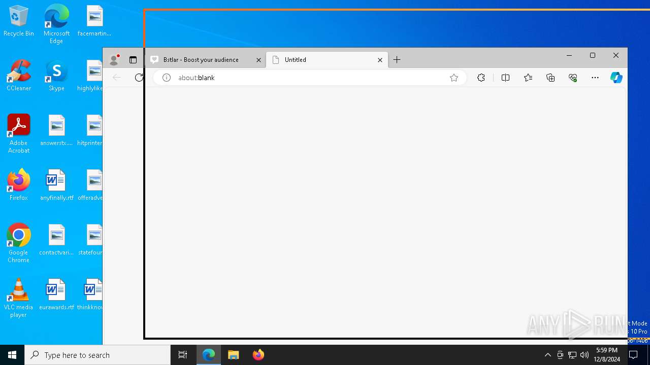Close the Edge window
Screen dimensions: 650x365
click(616, 55)
